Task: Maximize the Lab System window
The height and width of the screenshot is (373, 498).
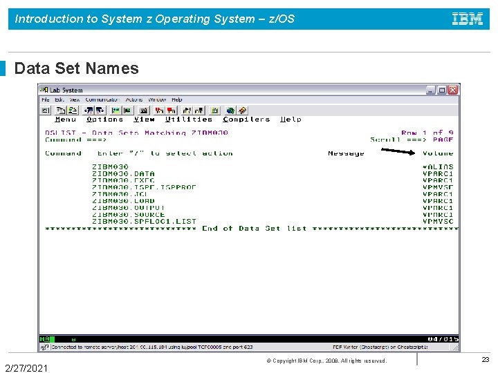Action: (442, 90)
